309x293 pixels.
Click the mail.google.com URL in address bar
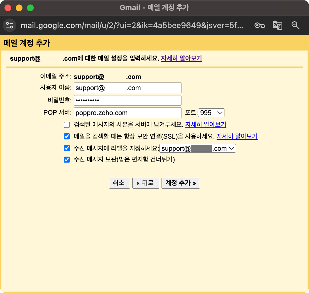tap(132, 26)
